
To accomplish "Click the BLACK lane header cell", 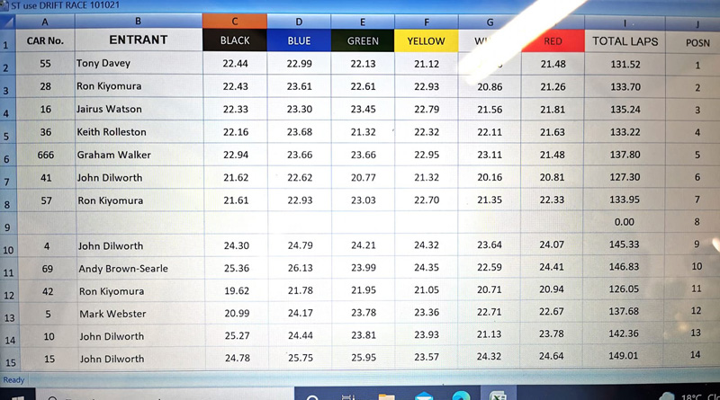I will pyautogui.click(x=235, y=41).
